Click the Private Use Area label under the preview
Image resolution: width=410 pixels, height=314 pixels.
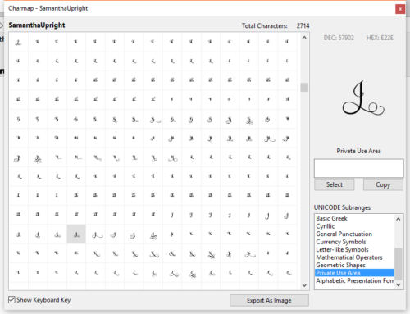pos(358,151)
